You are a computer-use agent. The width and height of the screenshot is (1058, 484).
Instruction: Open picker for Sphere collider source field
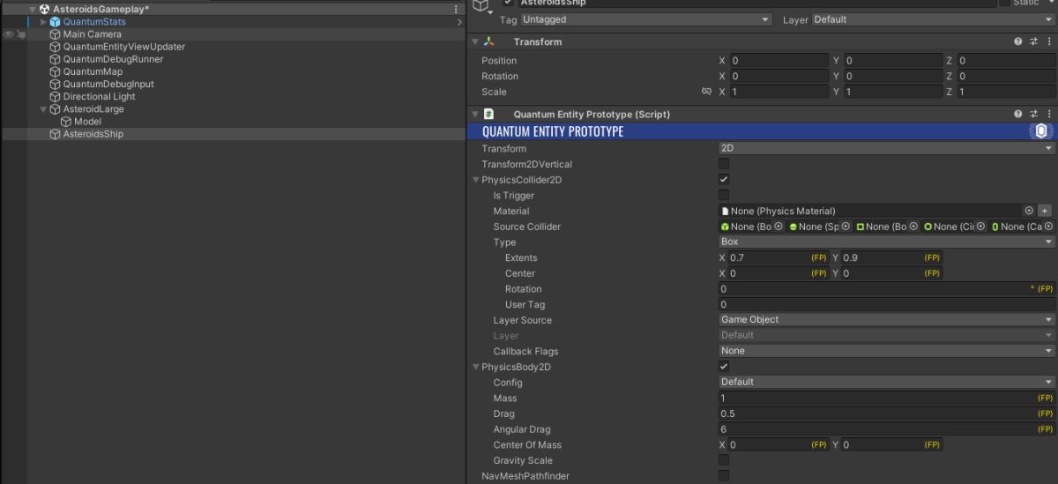(846, 227)
